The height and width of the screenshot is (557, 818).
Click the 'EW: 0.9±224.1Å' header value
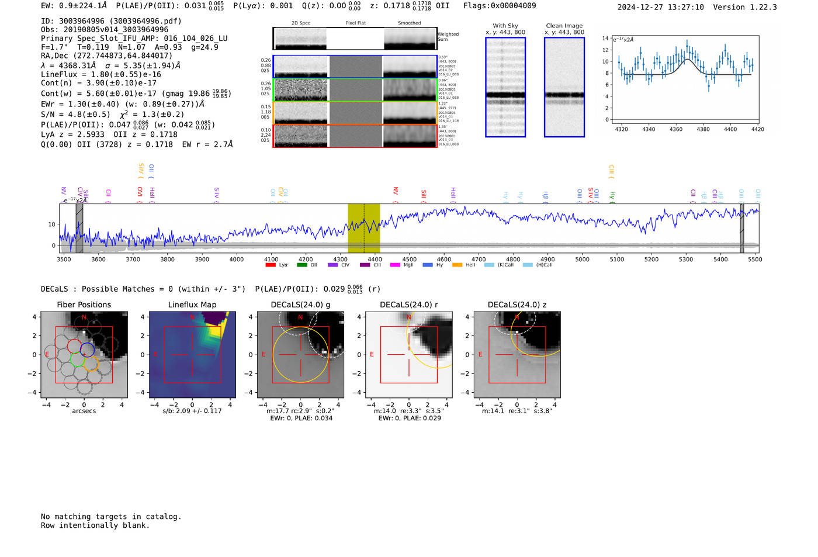74,6
